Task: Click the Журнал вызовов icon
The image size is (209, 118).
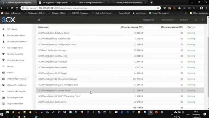Action: (4, 104)
